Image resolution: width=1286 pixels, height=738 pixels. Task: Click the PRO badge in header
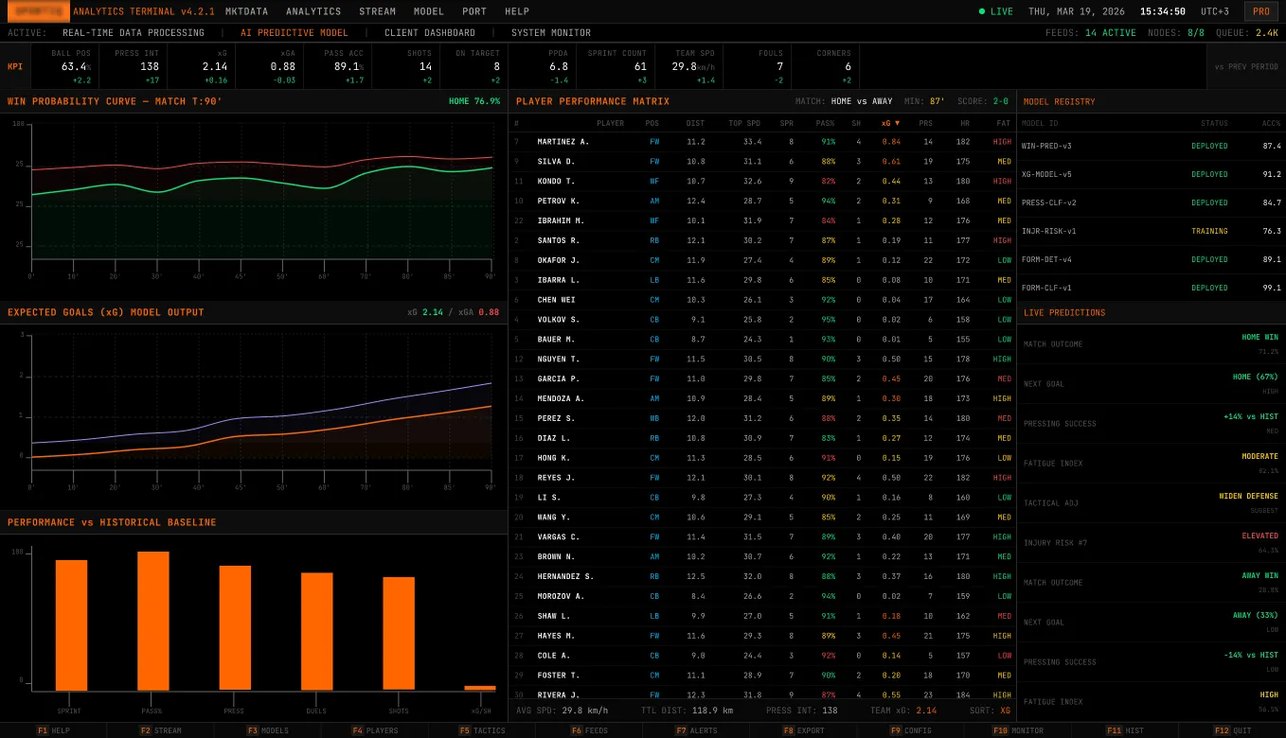click(x=1260, y=11)
